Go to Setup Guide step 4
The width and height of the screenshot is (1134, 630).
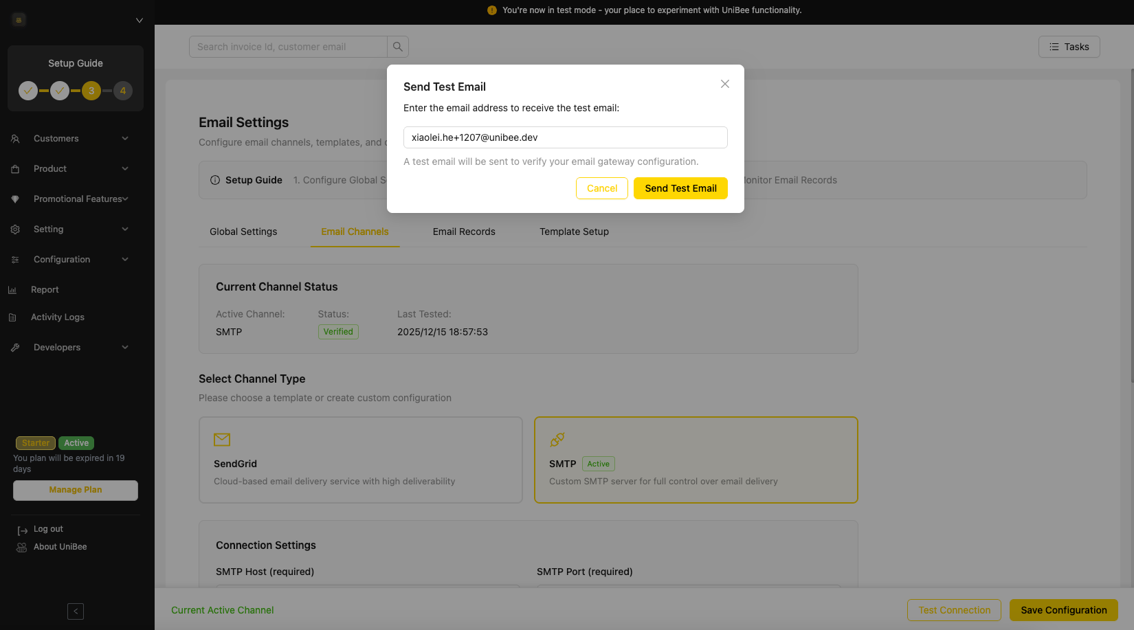[123, 91]
